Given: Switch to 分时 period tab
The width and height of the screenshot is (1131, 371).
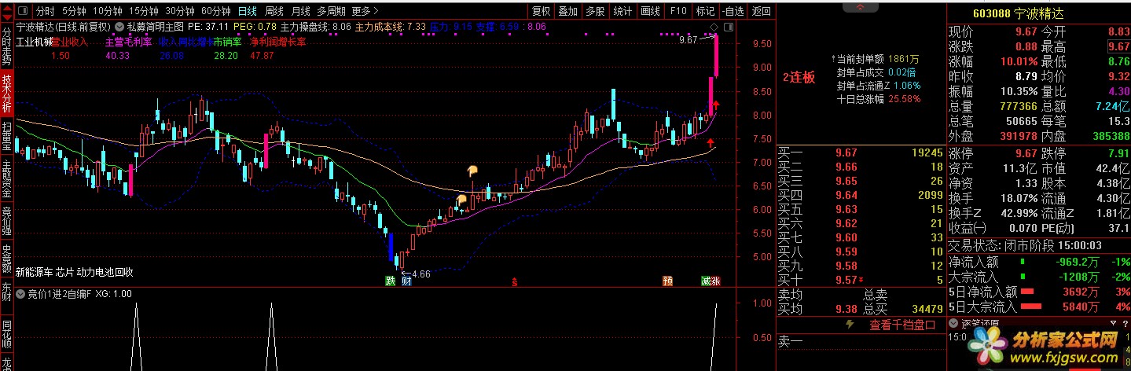Looking at the screenshot, I should (46, 11).
